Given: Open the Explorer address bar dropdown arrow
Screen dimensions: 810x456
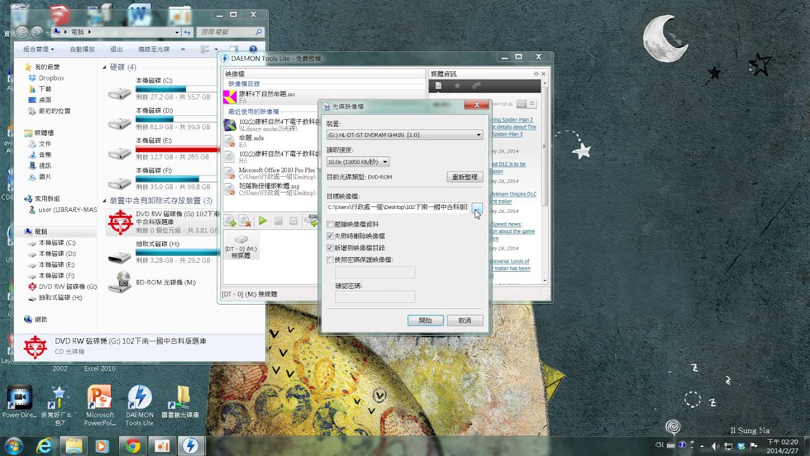Looking at the screenshot, I should [x=177, y=32].
